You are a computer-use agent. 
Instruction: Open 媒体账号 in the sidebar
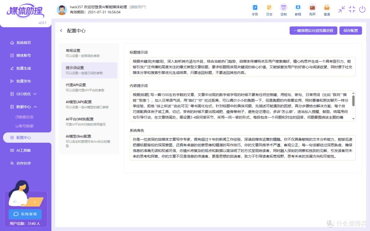pos(24,55)
